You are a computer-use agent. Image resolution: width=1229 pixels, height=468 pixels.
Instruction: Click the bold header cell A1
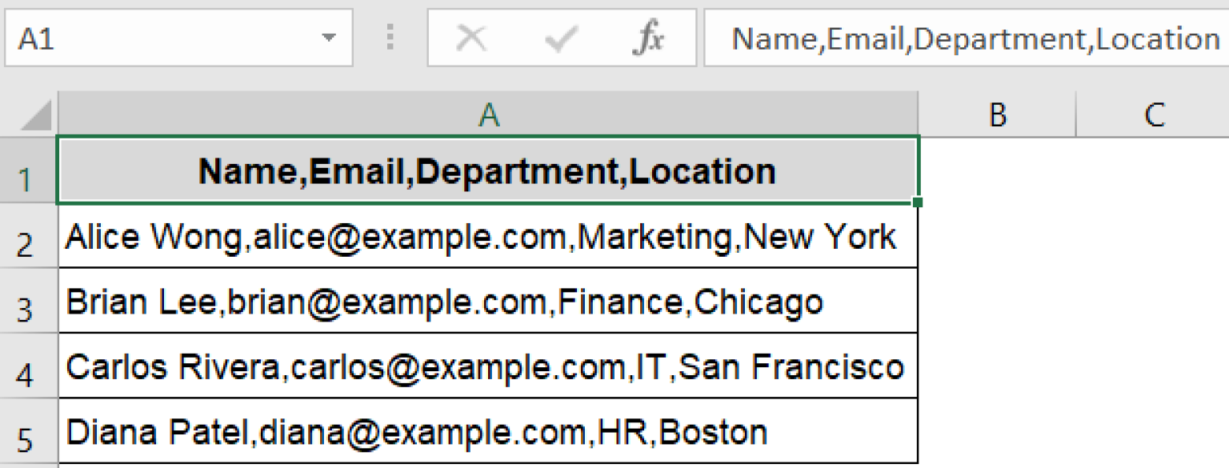(x=488, y=170)
